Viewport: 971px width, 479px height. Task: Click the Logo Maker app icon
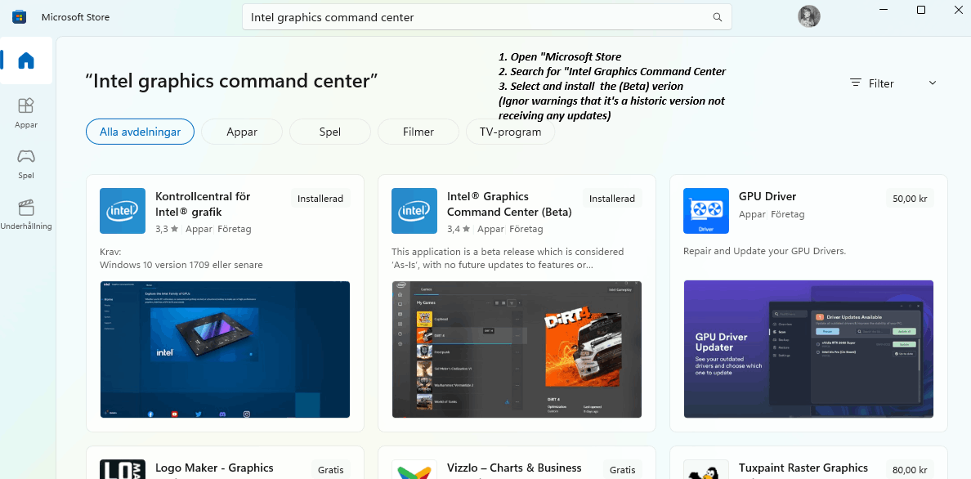(x=123, y=469)
